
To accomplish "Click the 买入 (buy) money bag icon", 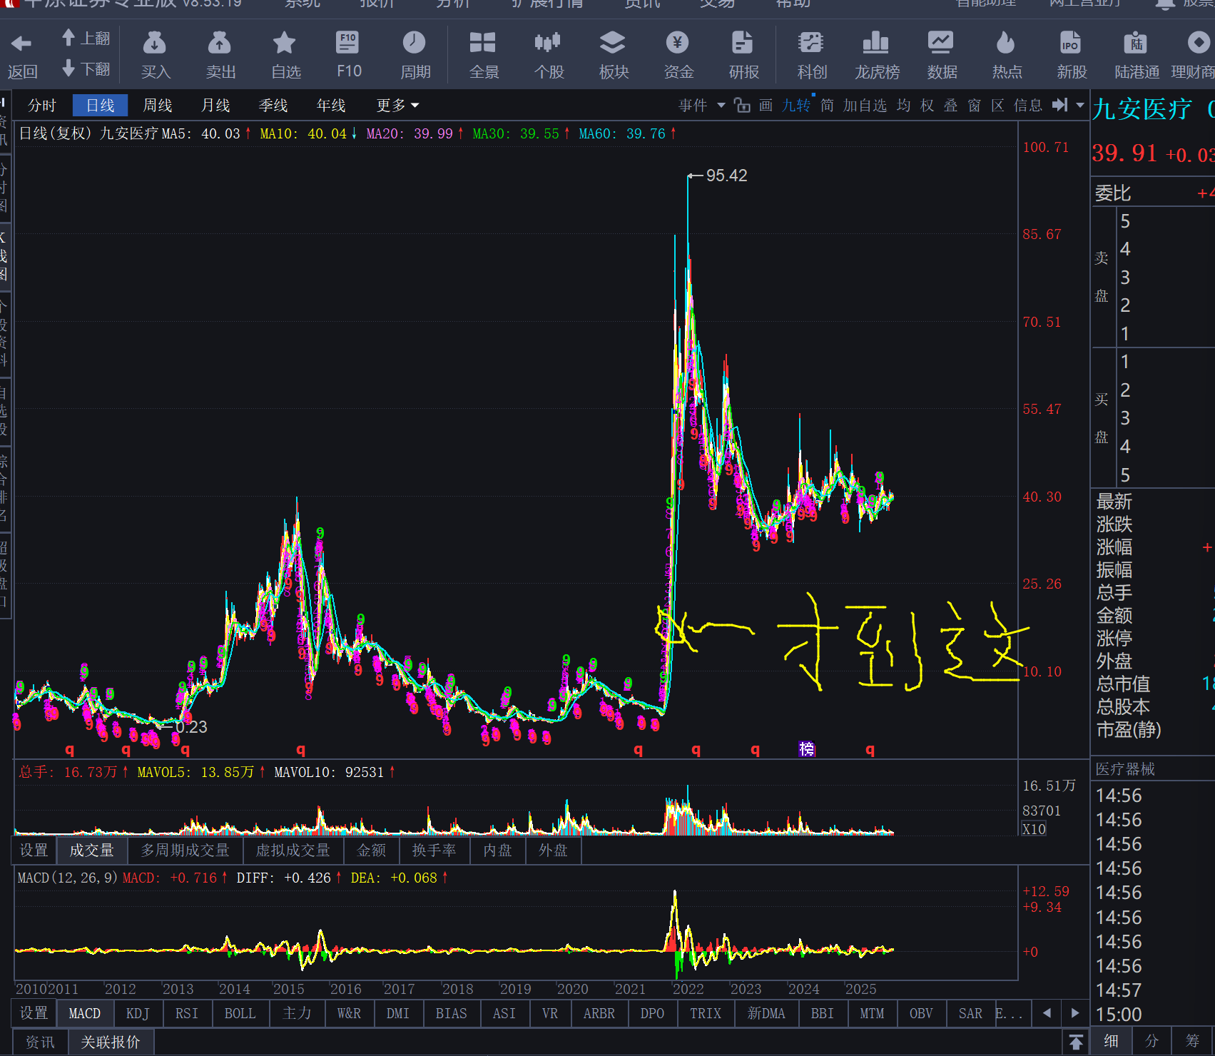I will pyautogui.click(x=155, y=44).
